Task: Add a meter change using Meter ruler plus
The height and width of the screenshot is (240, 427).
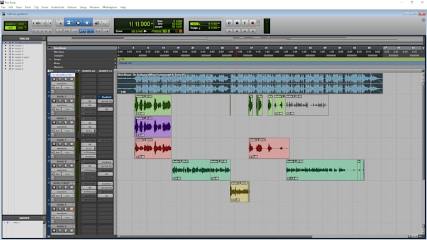Action: tap(116, 63)
